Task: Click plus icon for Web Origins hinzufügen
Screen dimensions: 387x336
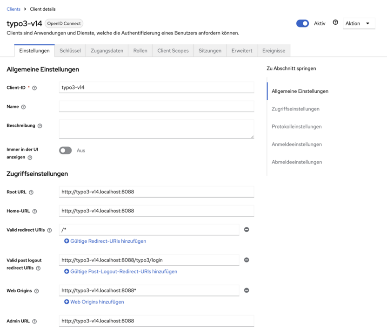Action: tap(67, 302)
